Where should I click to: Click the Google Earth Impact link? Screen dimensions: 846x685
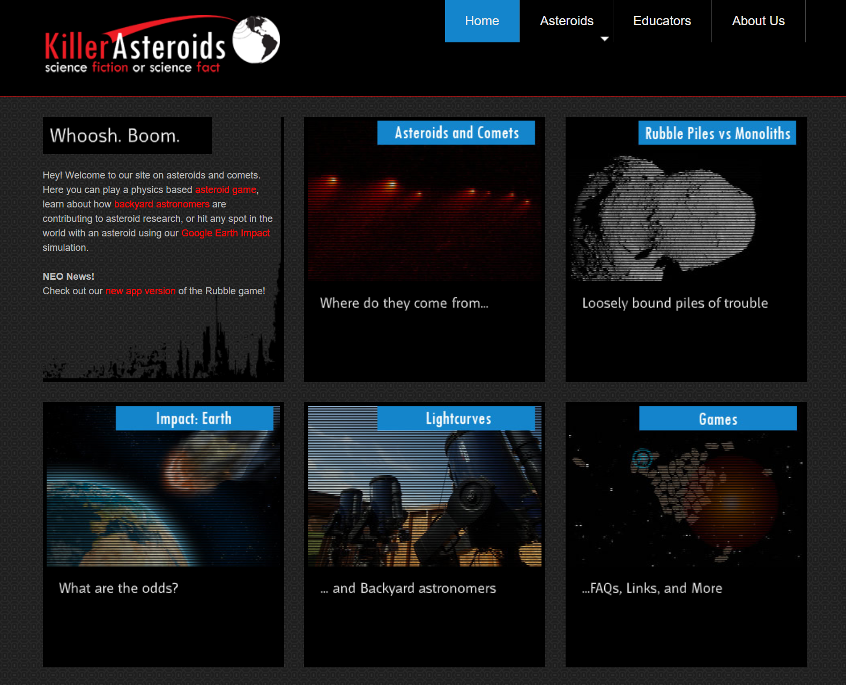pos(226,233)
